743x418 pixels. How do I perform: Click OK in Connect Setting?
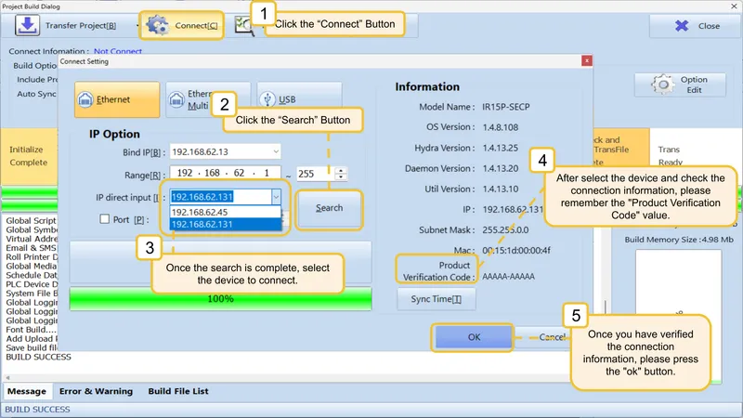(474, 337)
